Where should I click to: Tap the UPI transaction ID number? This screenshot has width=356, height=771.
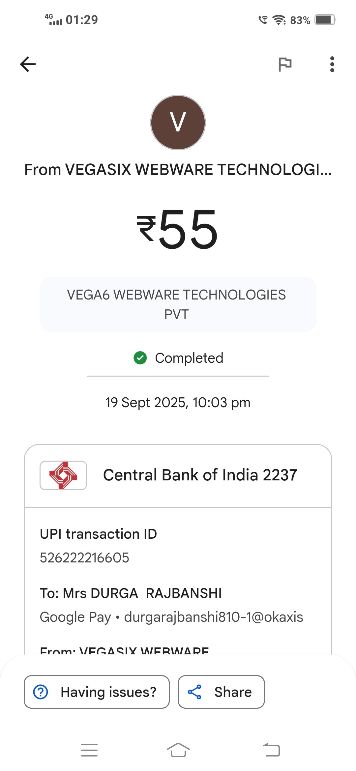(84, 557)
